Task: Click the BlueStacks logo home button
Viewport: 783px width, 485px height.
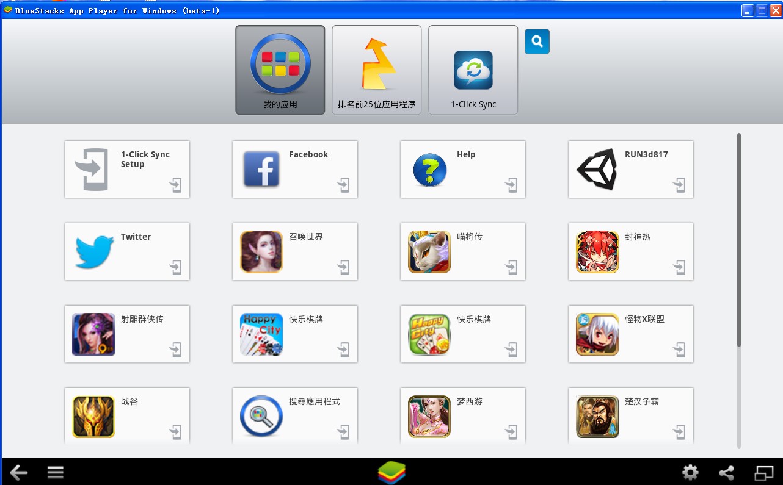Action: (391, 472)
